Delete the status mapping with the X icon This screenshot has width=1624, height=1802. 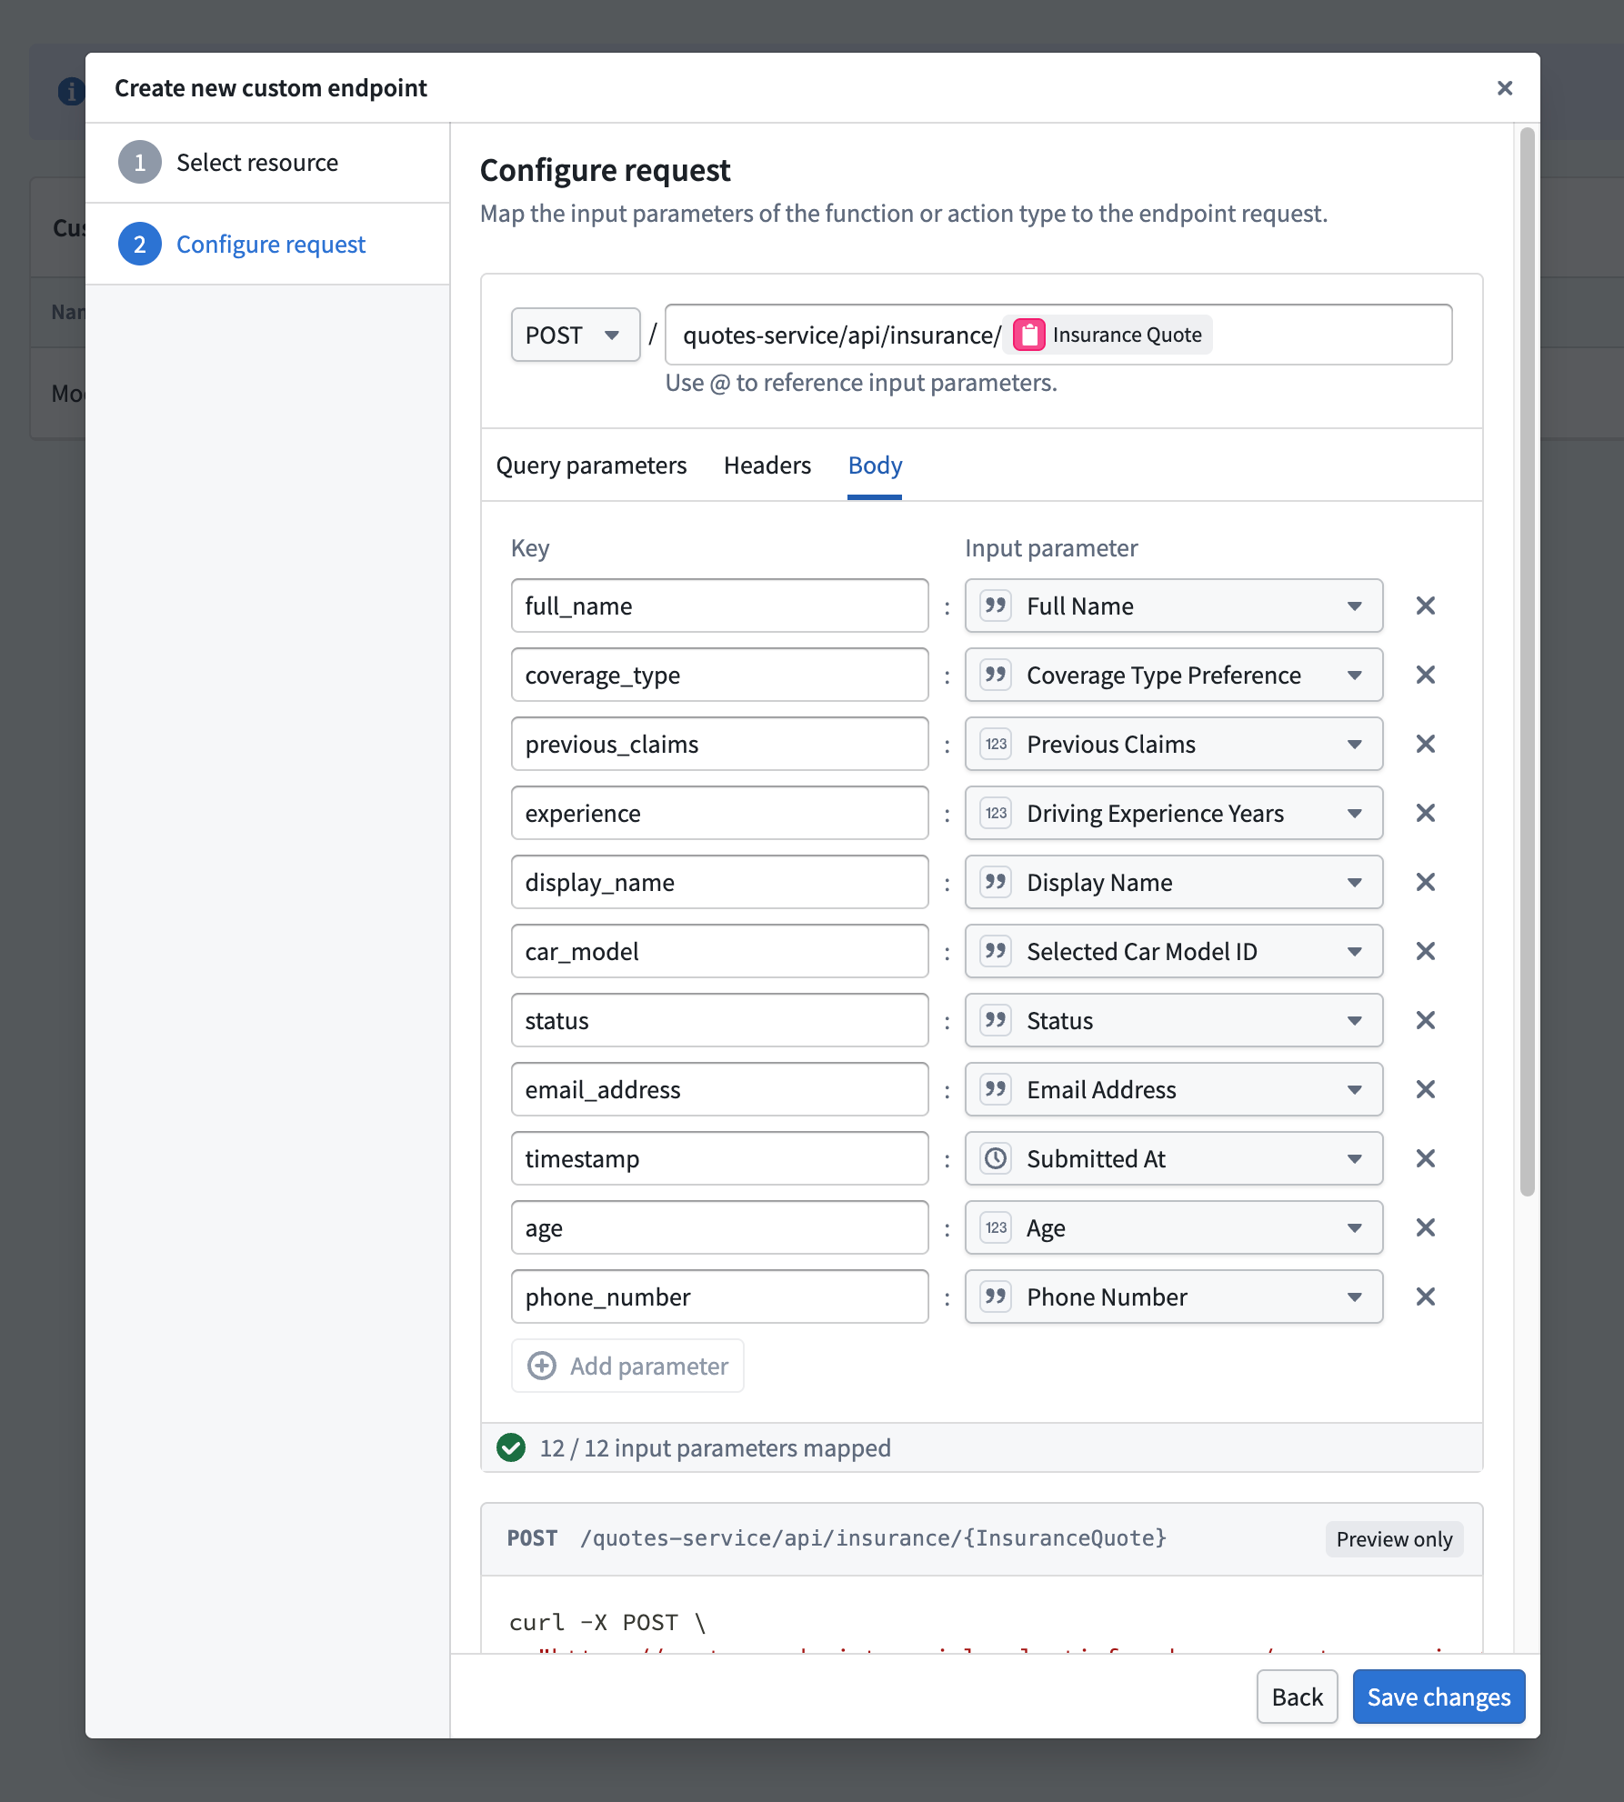tap(1425, 1020)
